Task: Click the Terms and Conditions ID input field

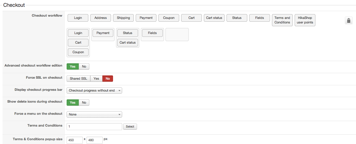Action: coord(94,127)
